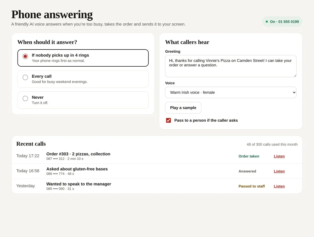
Task: Click 'Order #303 · 2 pizzas, collection'
Action: pos(78,154)
